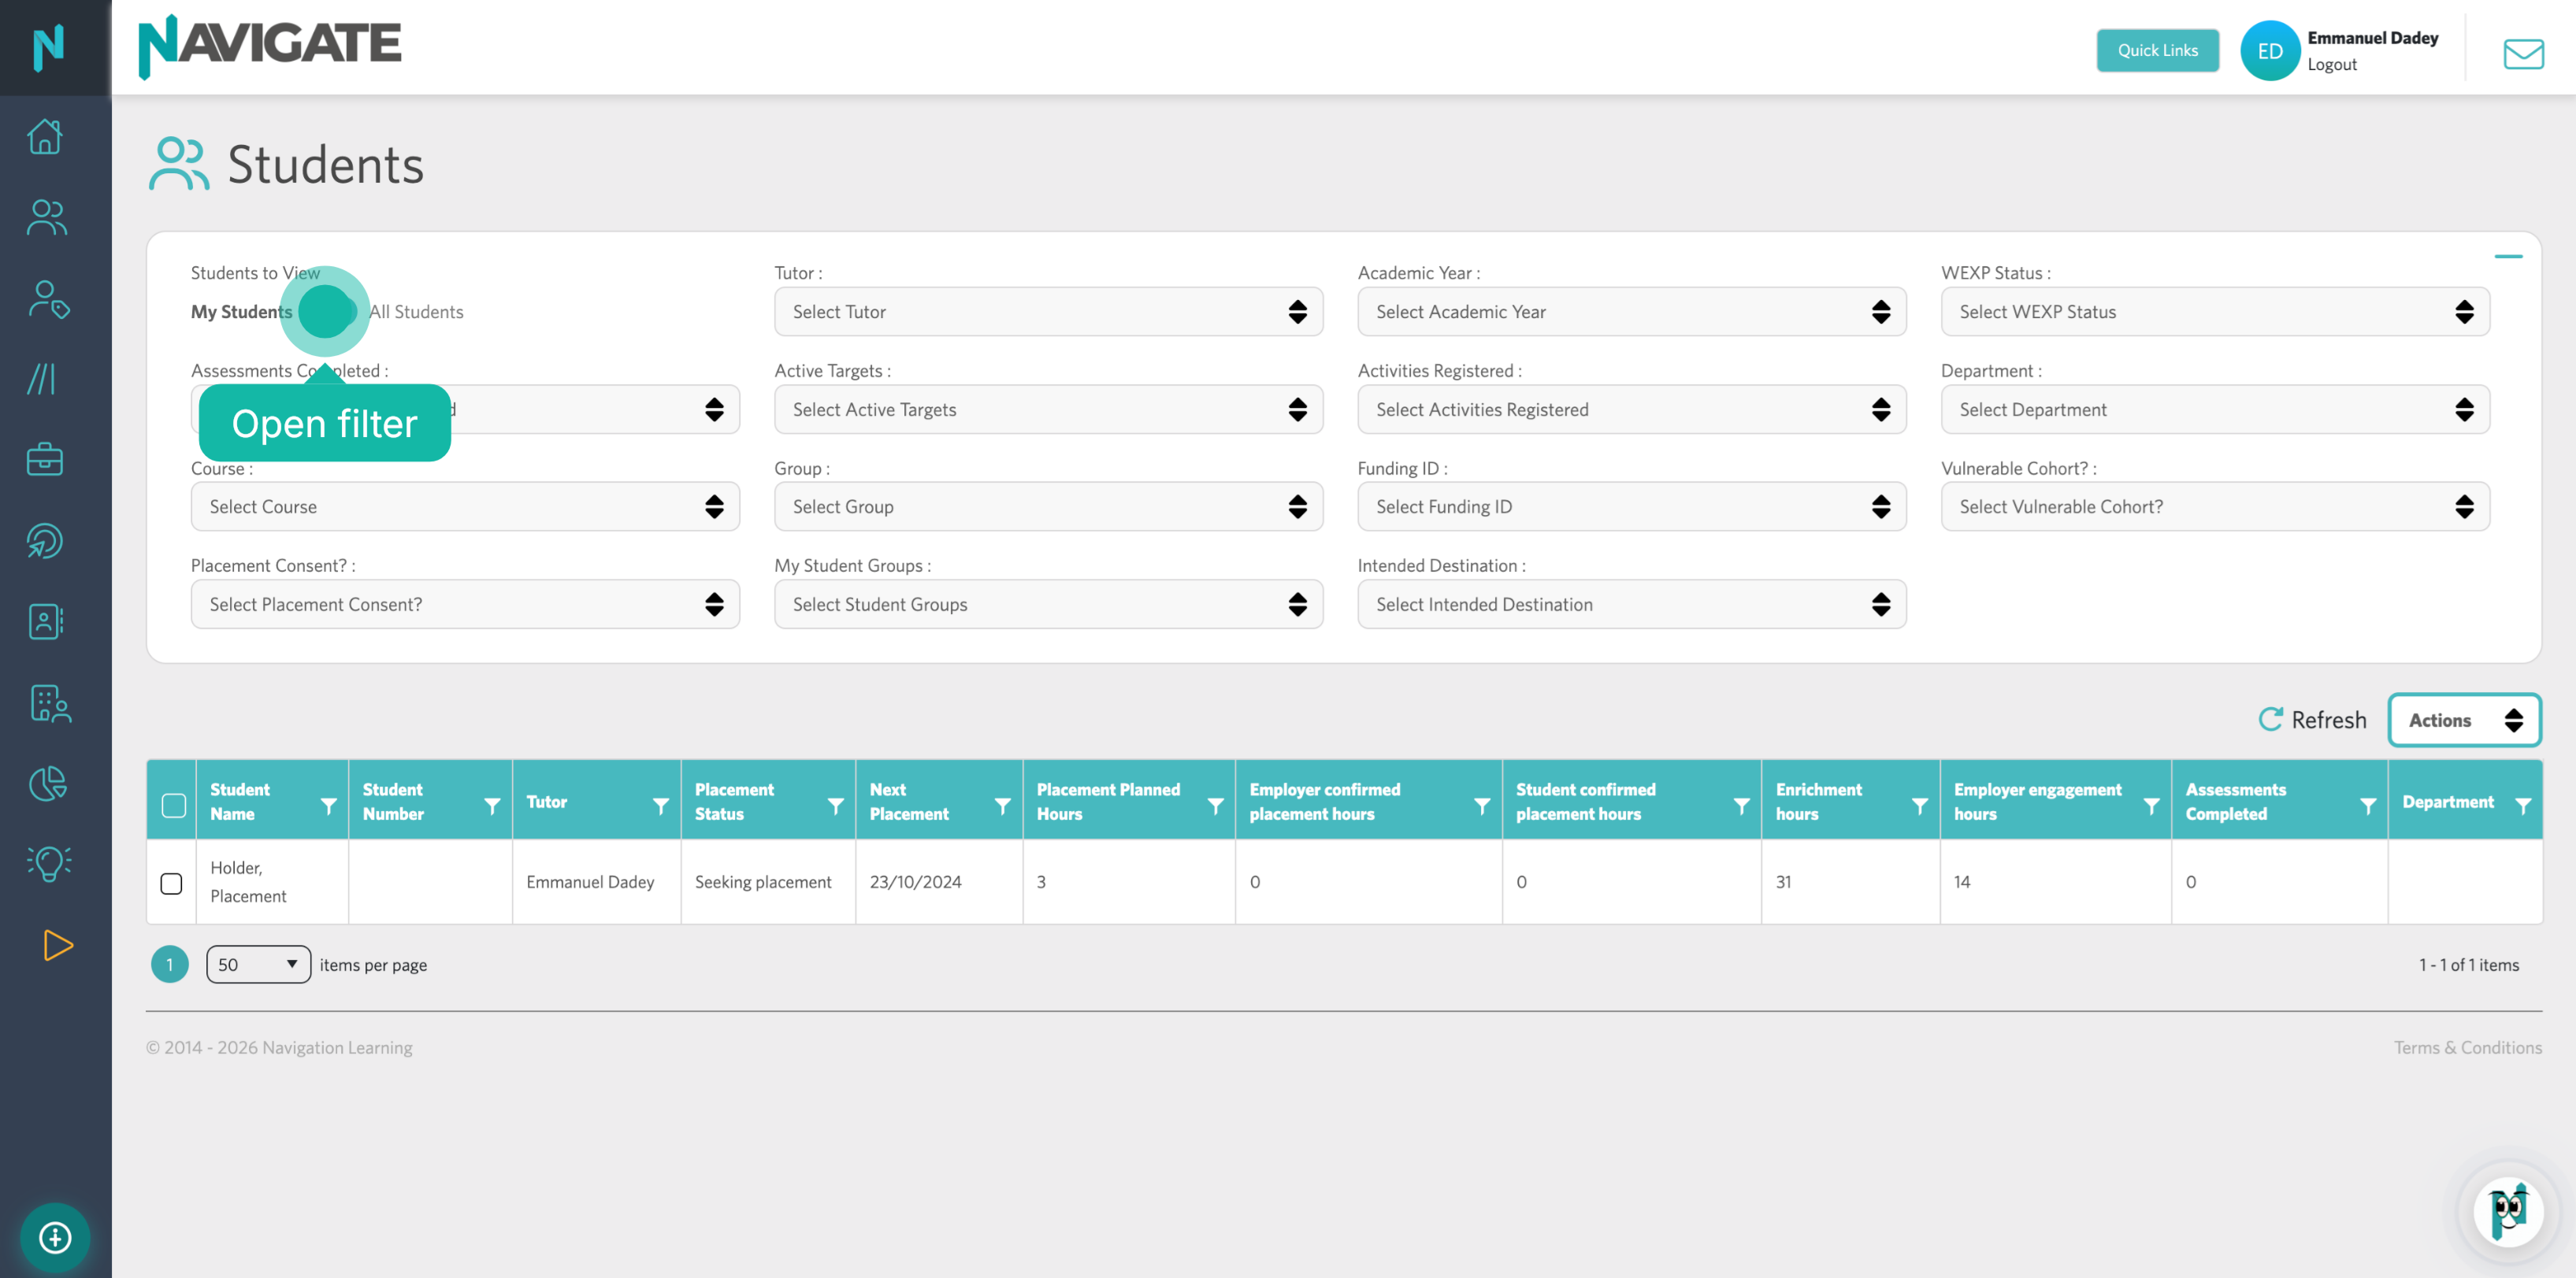
Task: Check the select-all checkbox in table header
Action: 174,806
